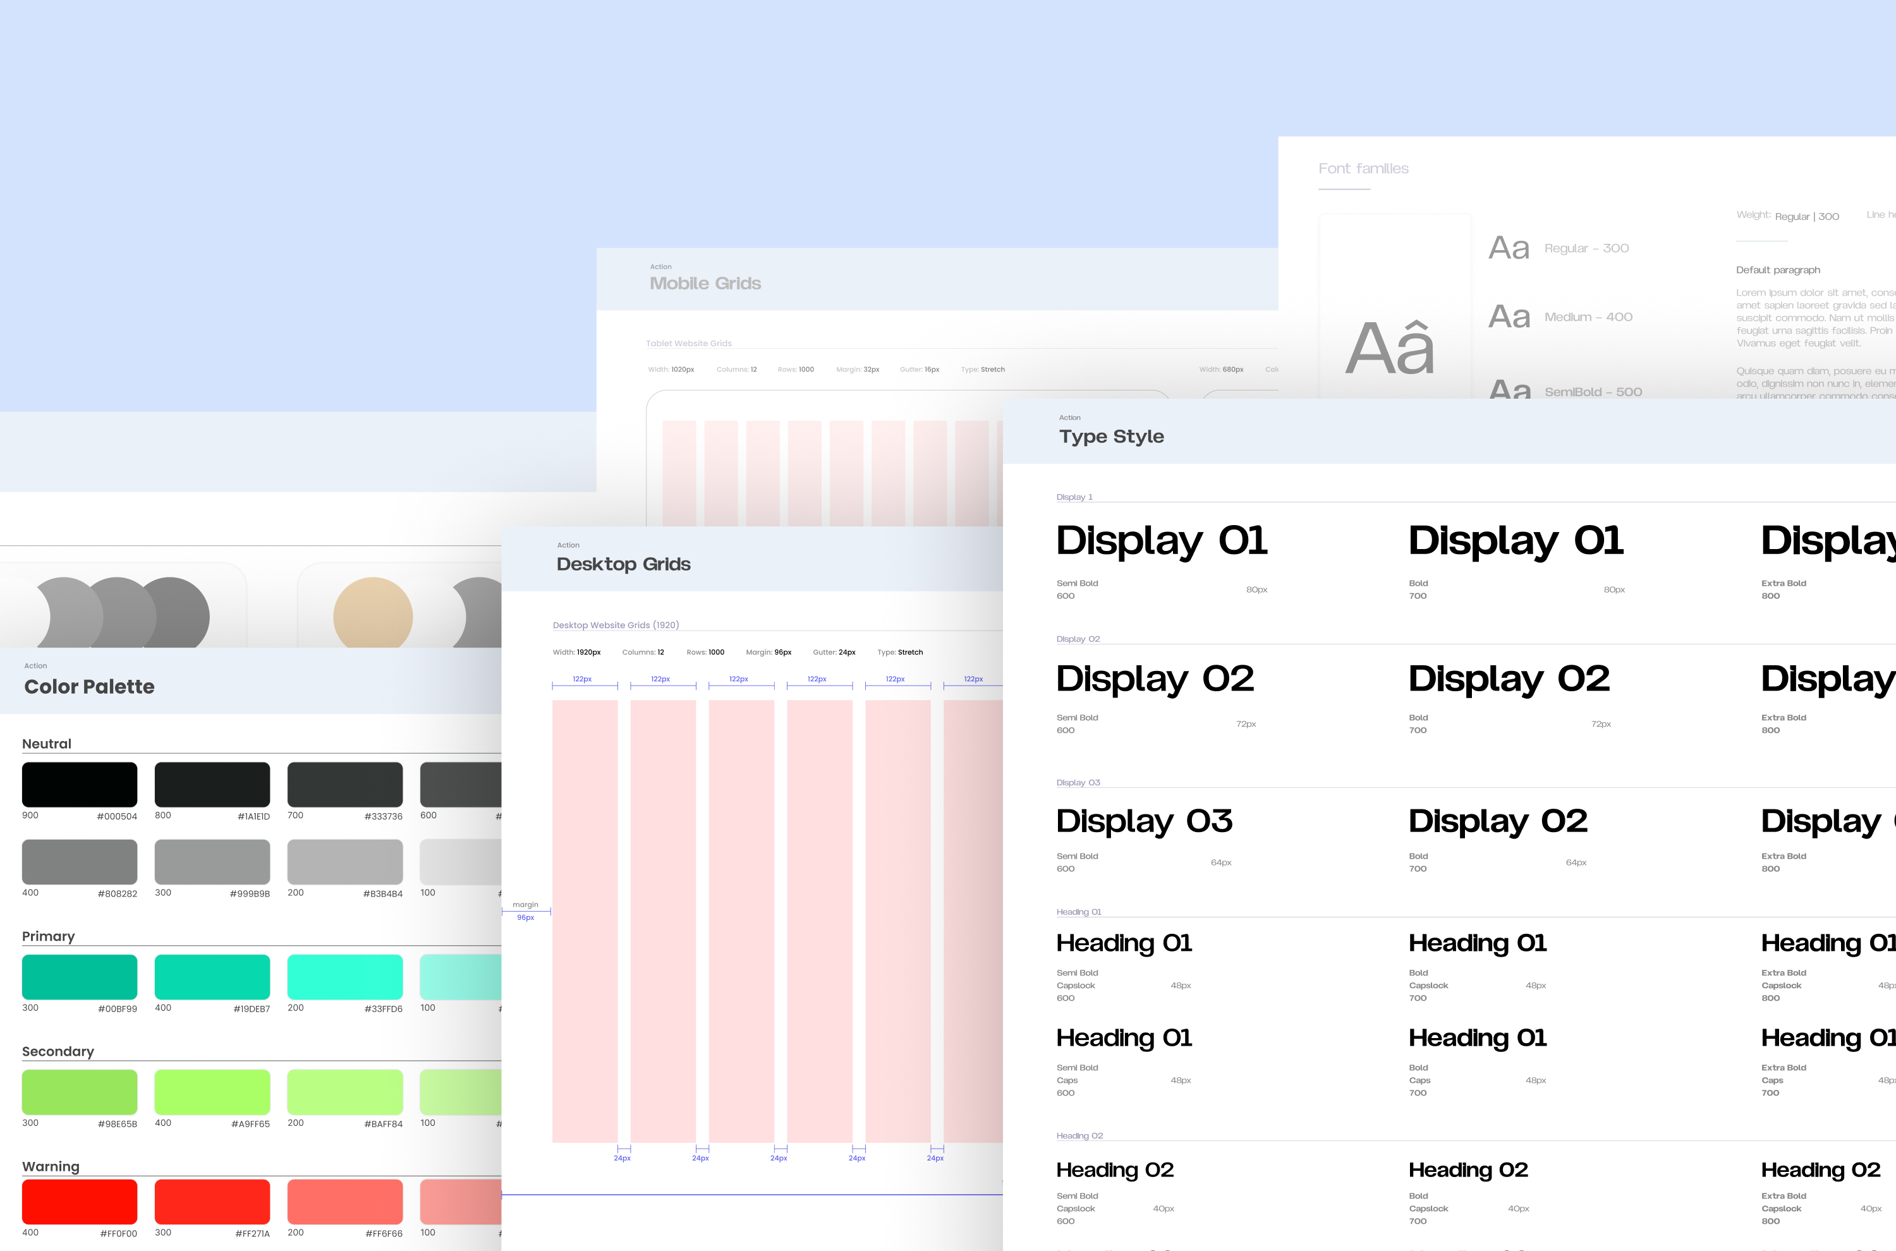Click the black #000504 neutral swatch
The height and width of the screenshot is (1251, 1896).
[x=79, y=784]
